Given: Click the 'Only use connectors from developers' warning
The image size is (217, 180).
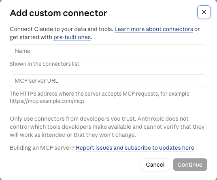Looking at the screenshot, I should (73, 119).
